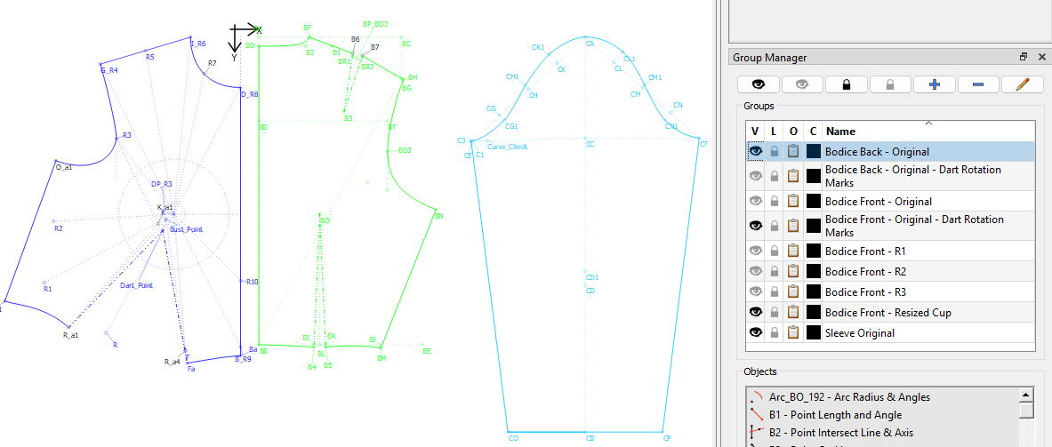1052x447 pixels.
Task: Edit group with the pencil button
Action: pos(1023,84)
